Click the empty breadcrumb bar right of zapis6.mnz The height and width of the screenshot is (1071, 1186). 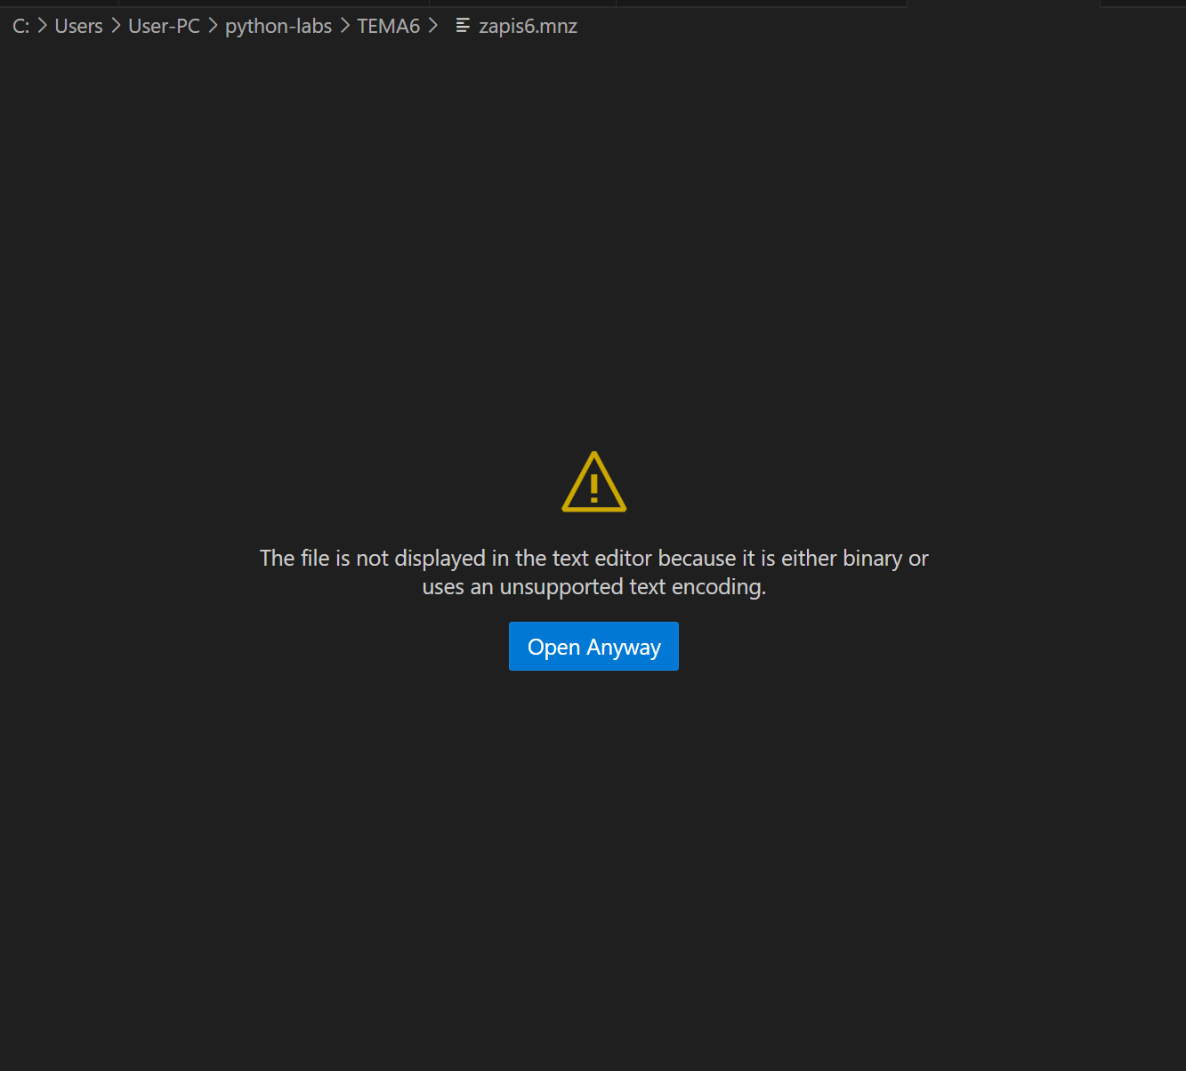[x=845, y=26]
